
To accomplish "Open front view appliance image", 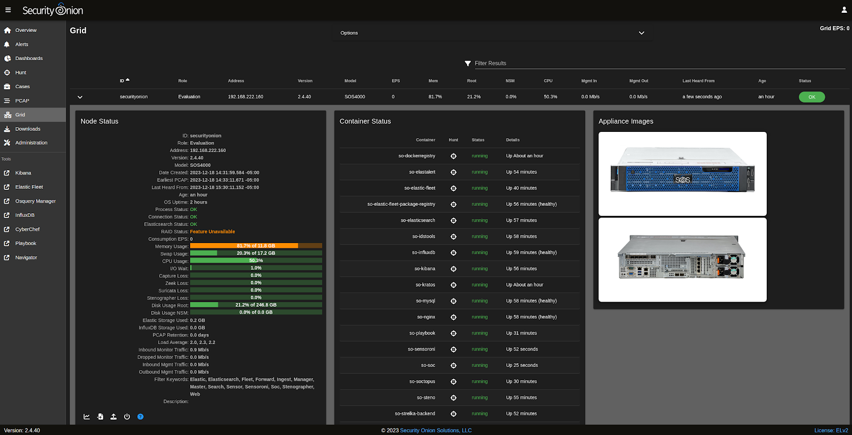I will [683, 174].
